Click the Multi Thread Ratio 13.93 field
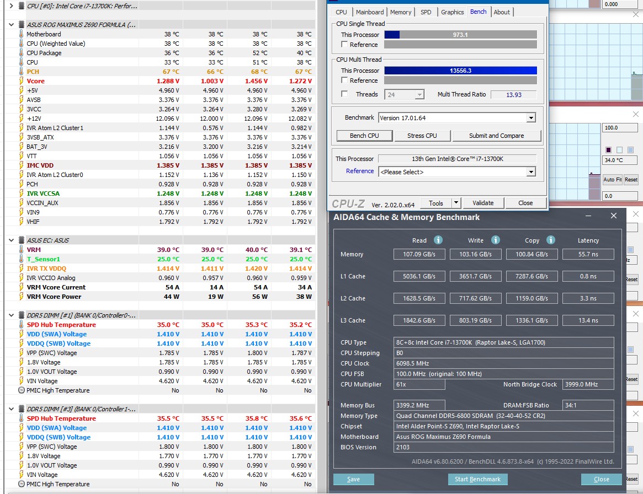This screenshot has height=494, width=643. 513,95
